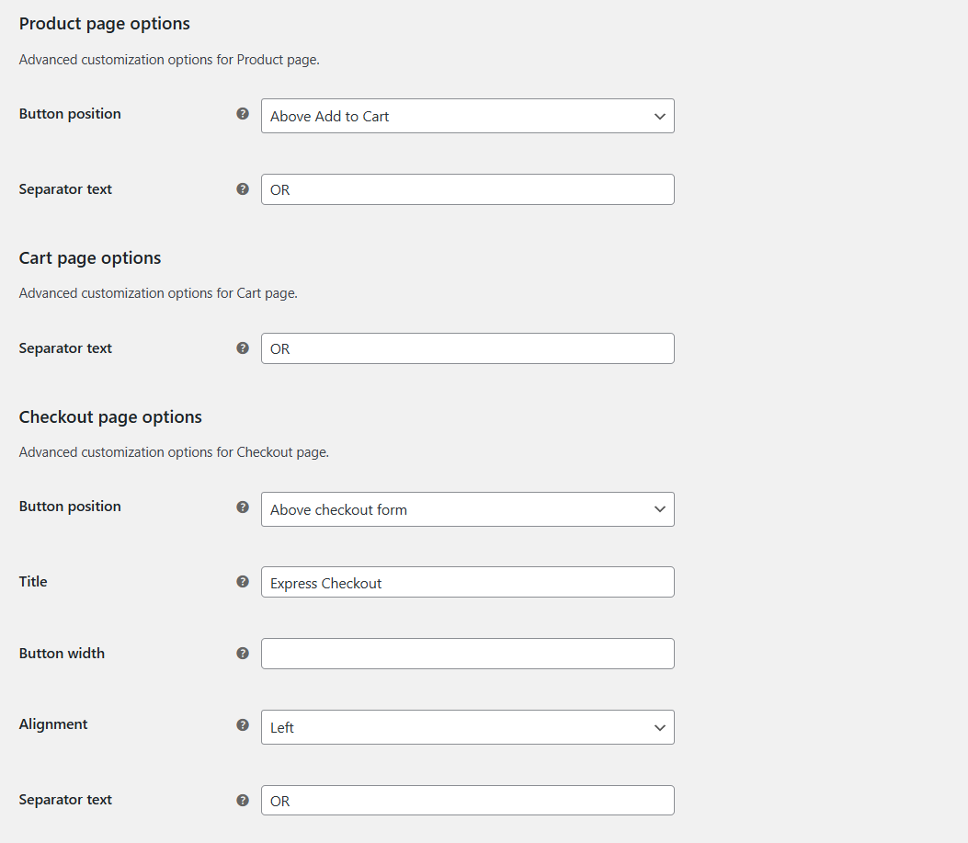Focus Cart page Separator text field
The width and height of the screenshot is (968, 843).
[467, 349]
